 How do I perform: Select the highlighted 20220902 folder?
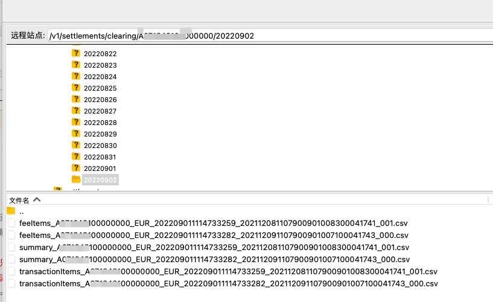(x=100, y=180)
